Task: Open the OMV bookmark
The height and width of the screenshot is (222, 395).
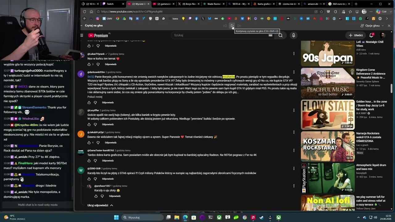Action: 107,18
